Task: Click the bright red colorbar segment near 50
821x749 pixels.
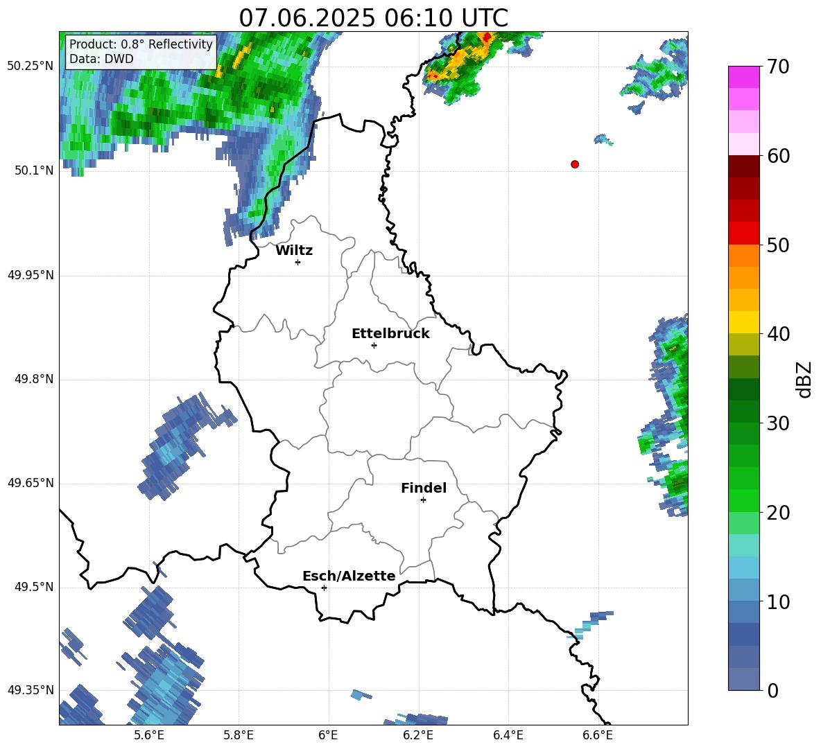Action: click(x=743, y=233)
